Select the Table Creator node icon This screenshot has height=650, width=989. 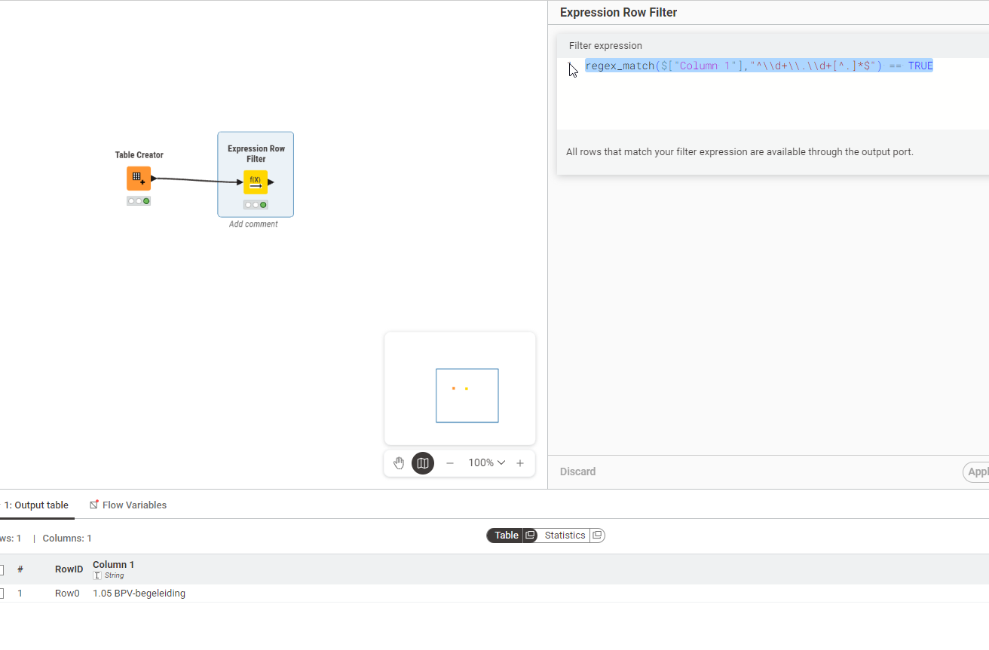tap(139, 179)
